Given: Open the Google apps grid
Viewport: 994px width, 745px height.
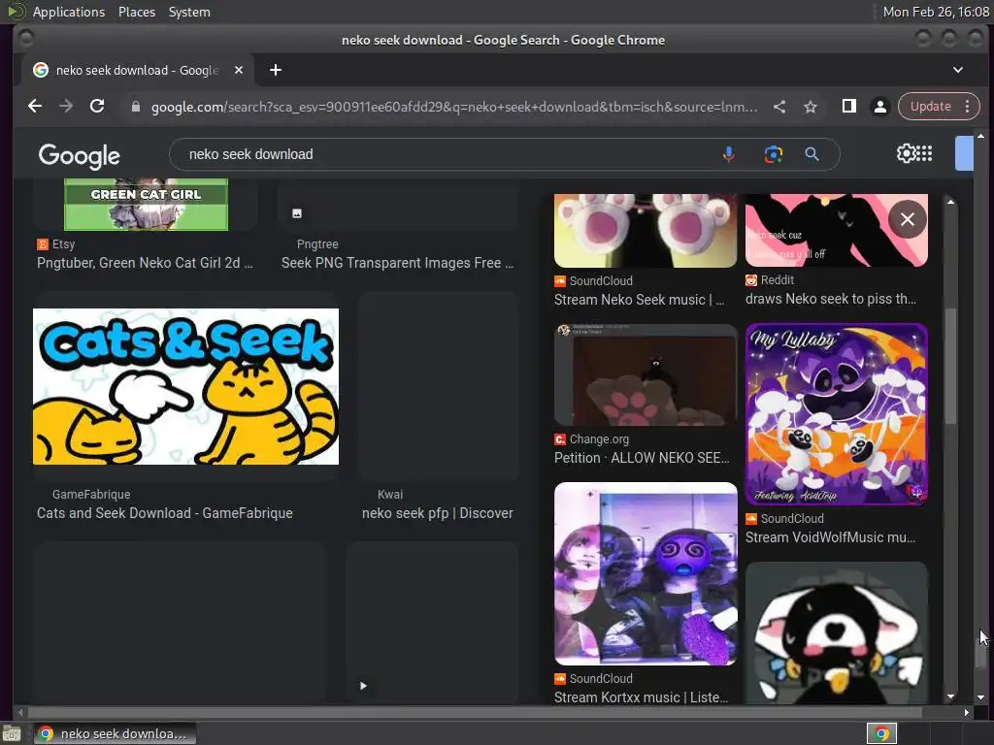Looking at the screenshot, I should coord(925,153).
